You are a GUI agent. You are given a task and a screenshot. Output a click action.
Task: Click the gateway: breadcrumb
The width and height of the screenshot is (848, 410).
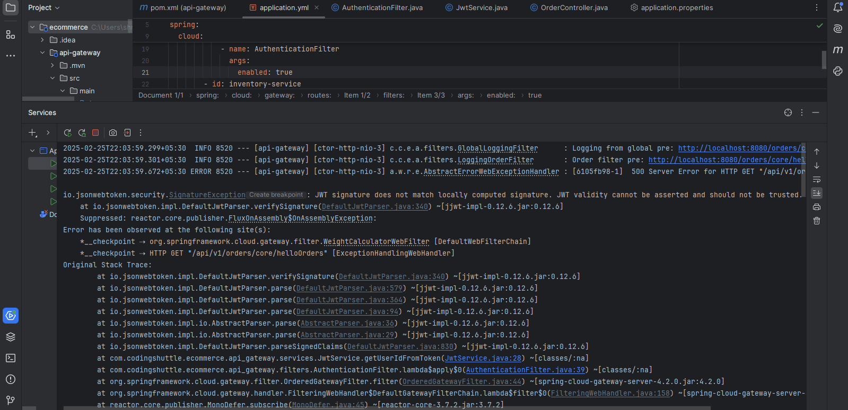coord(279,95)
